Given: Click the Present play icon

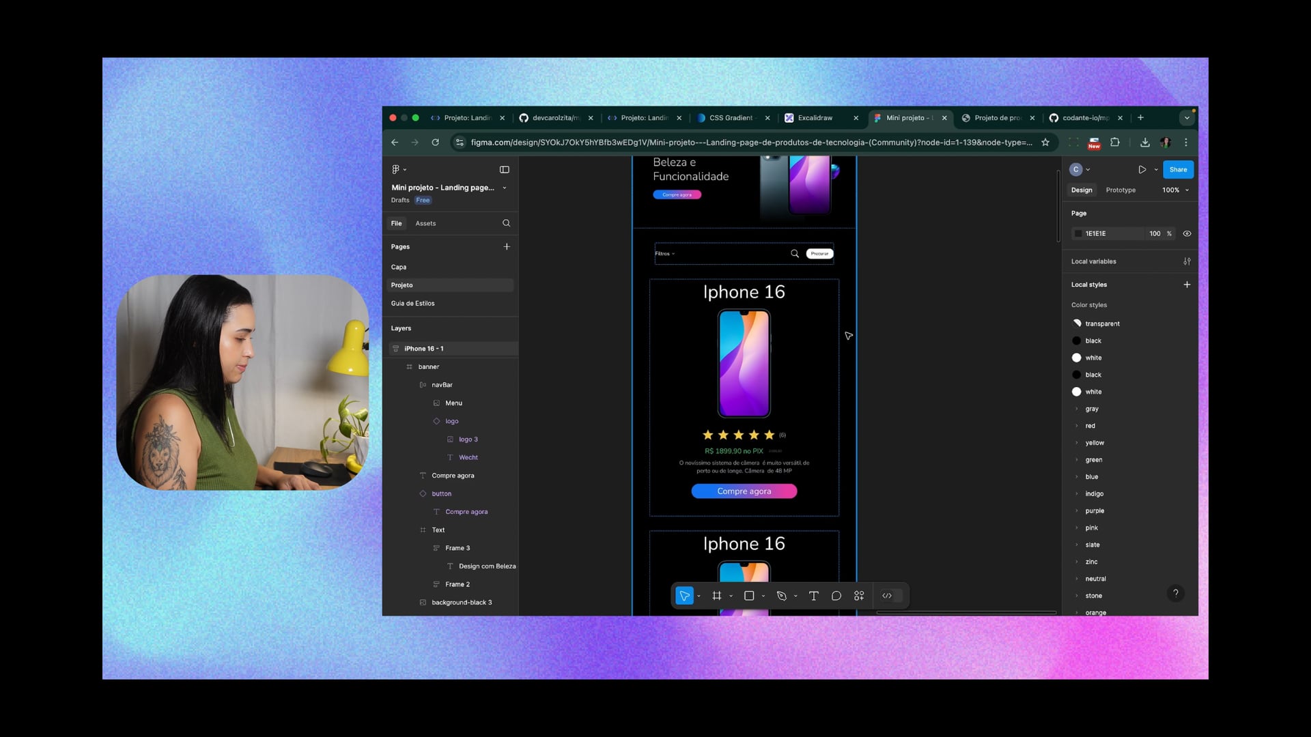Looking at the screenshot, I should [x=1142, y=169].
